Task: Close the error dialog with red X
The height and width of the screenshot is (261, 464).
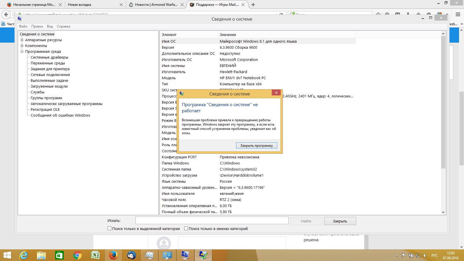Action: [276, 93]
